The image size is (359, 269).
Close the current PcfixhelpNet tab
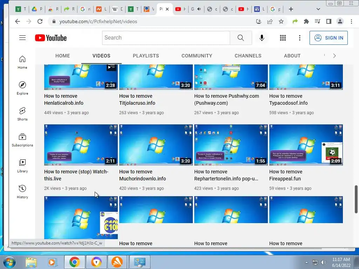(167, 9)
